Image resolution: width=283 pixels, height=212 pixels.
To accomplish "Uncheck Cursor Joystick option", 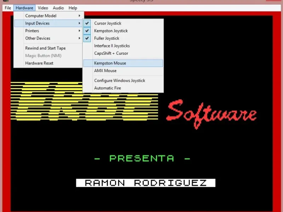I will click(123, 23).
